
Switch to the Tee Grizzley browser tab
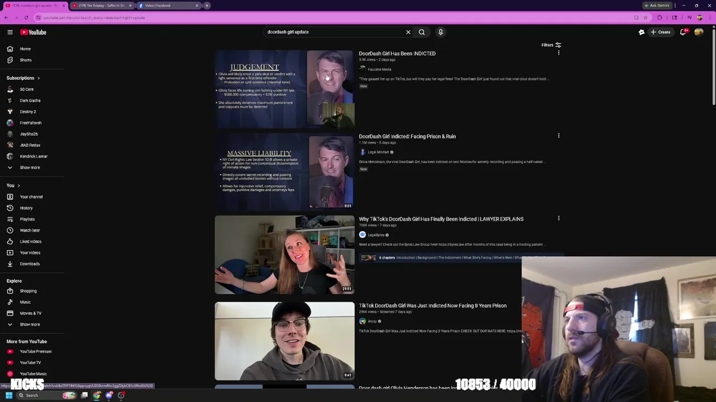pos(102,6)
